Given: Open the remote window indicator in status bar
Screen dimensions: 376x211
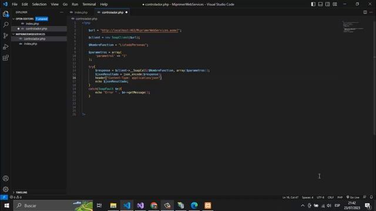Looking at the screenshot, I should pyautogui.click(x=4, y=197).
